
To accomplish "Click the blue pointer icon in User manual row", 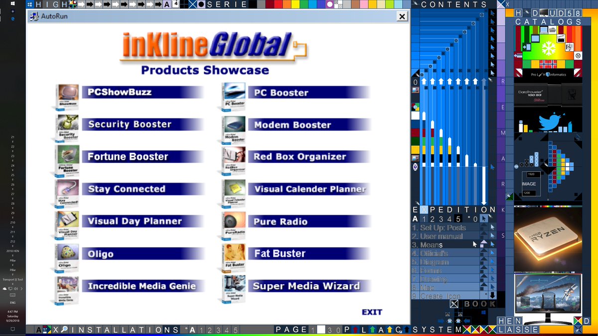I will pos(492,236).
